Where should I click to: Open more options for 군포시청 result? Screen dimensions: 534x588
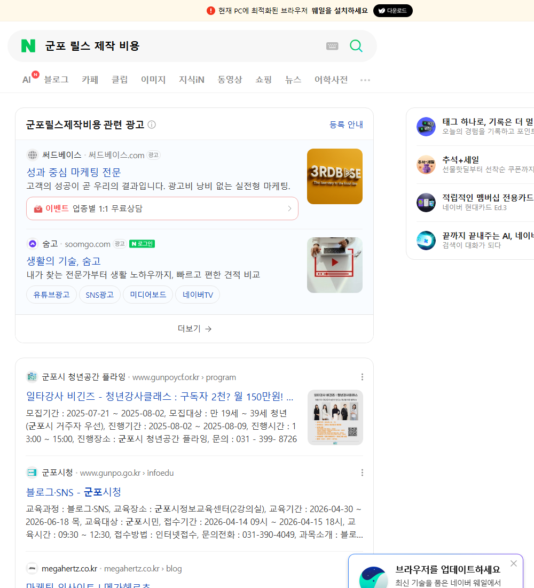362,473
